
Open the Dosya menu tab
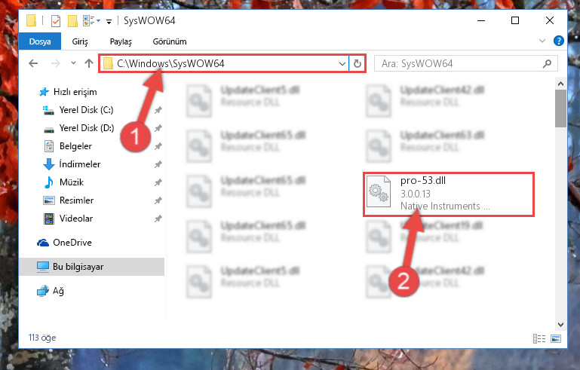pyautogui.click(x=40, y=41)
